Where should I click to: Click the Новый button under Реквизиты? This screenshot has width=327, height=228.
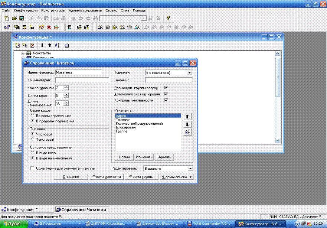click(x=124, y=157)
